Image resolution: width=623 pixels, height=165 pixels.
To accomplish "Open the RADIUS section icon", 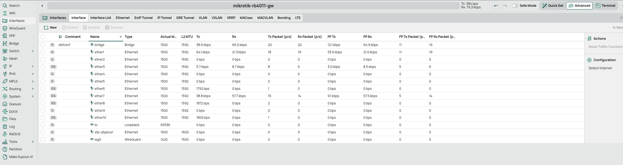I will [x=5, y=134].
